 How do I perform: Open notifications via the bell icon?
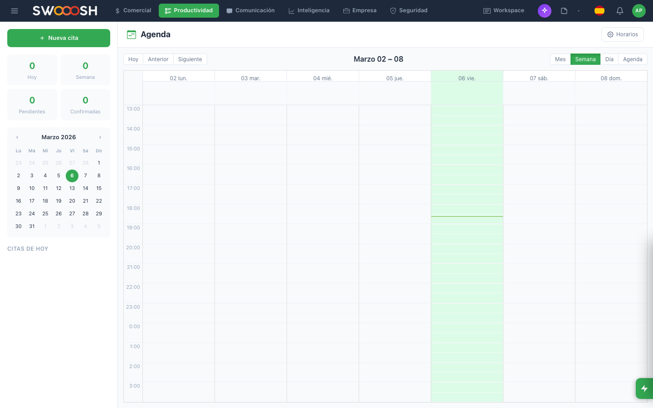(x=619, y=10)
